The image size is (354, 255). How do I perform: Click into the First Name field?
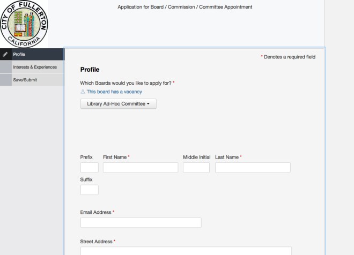point(141,168)
